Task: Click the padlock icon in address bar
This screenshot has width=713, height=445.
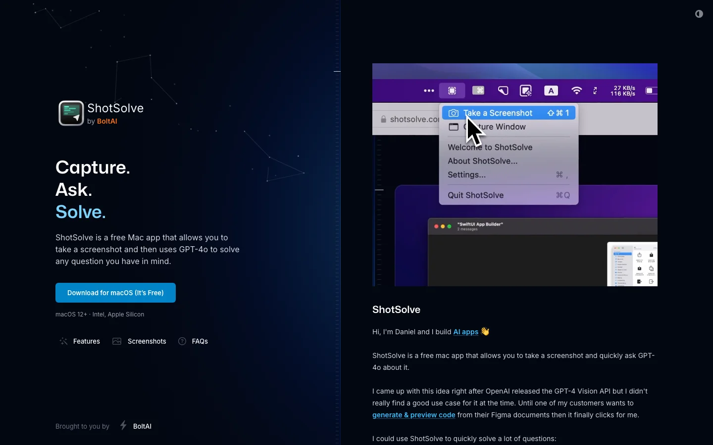Action: (x=384, y=119)
